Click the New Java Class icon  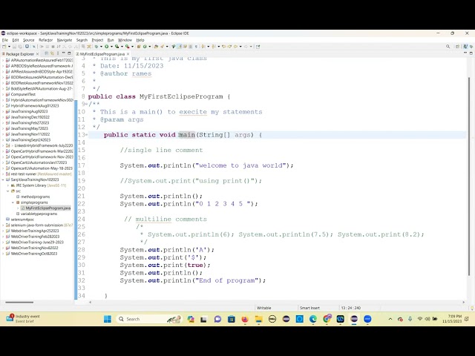click(x=145, y=47)
